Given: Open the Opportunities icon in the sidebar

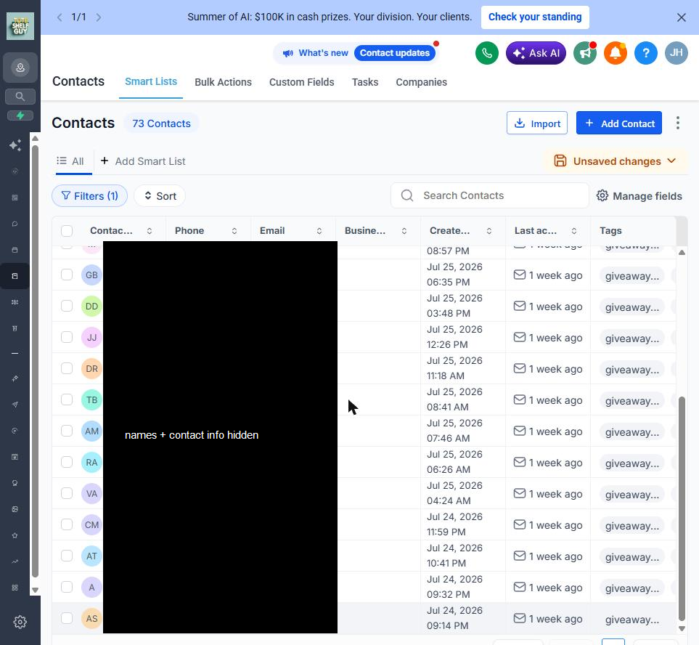Looking at the screenshot, I should [x=15, y=302].
